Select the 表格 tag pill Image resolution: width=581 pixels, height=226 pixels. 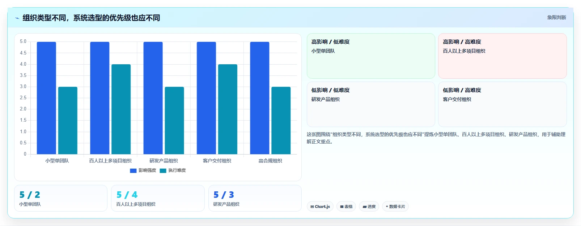click(346, 207)
